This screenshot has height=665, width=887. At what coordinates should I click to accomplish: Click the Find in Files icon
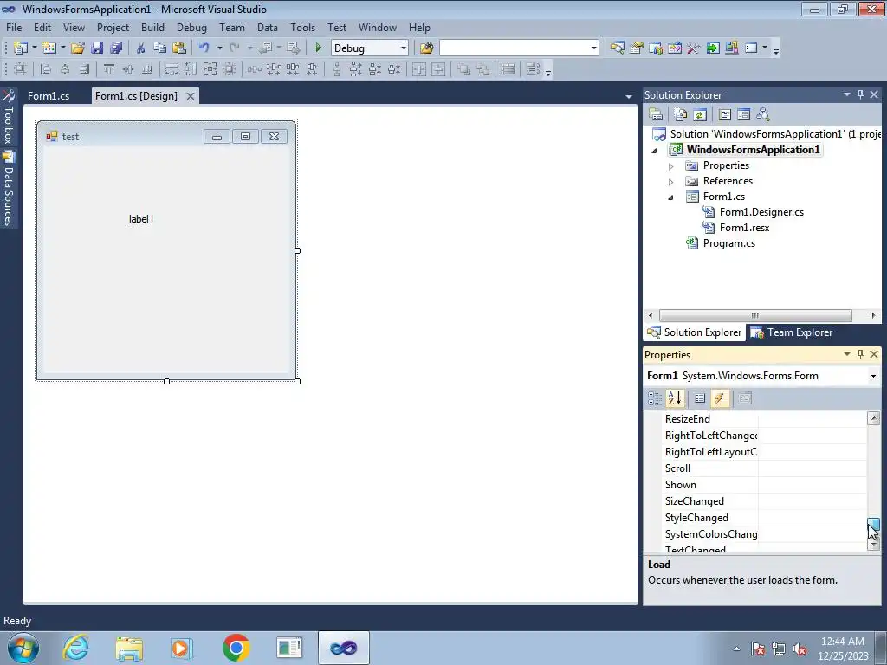426,48
